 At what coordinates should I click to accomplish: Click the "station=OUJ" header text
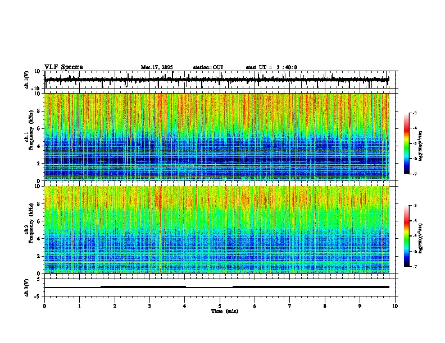click(x=208, y=67)
